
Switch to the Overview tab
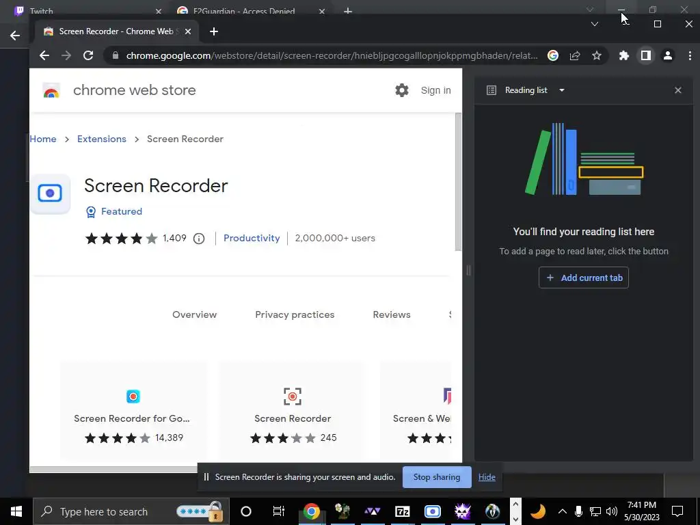click(194, 314)
